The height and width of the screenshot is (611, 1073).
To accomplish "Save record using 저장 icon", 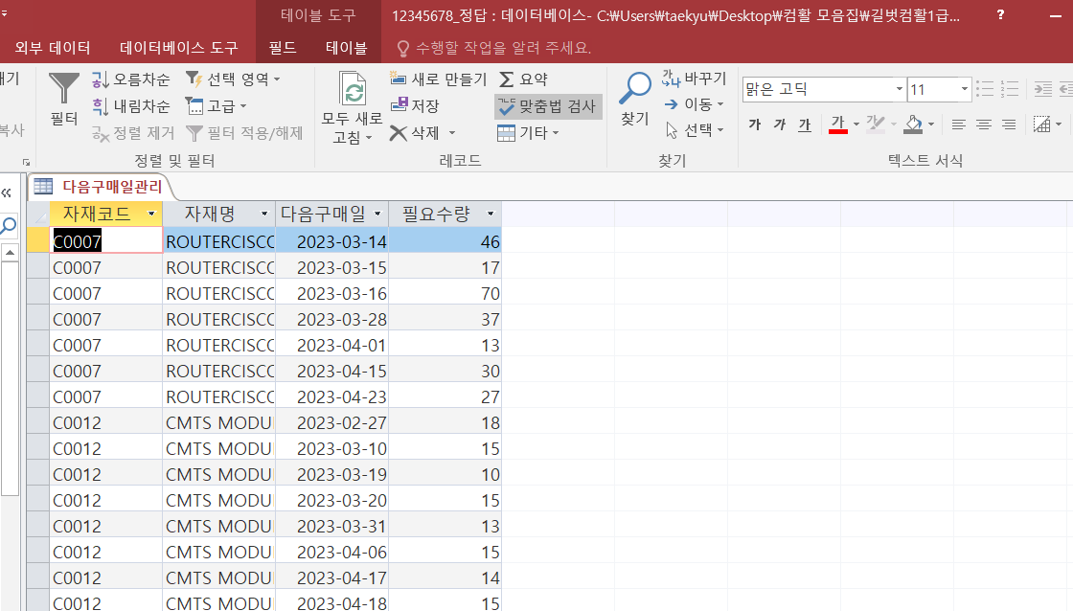I will pyautogui.click(x=415, y=105).
